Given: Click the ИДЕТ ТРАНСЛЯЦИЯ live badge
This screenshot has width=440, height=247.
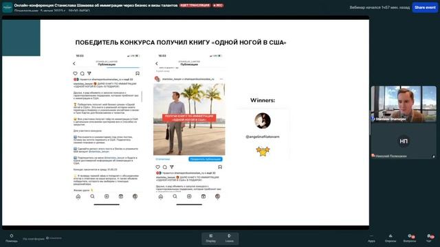Looking at the screenshot, I should pos(195,5).
